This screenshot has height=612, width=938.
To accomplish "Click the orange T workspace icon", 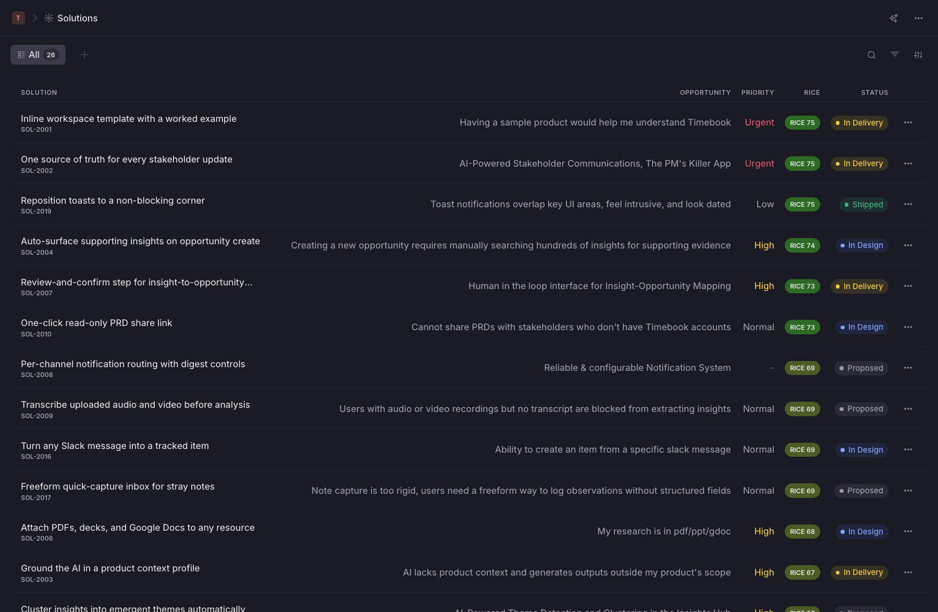I will pyautogui.click(x=18, y=18).
